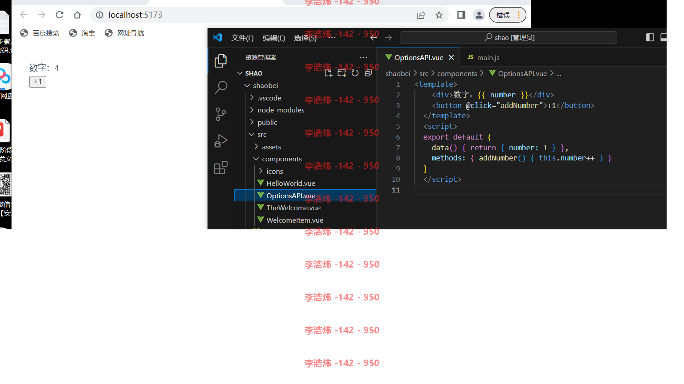Open 文件(F) menu in VS Code
This screenshot has width=684, height=384.
coord(242,38)
